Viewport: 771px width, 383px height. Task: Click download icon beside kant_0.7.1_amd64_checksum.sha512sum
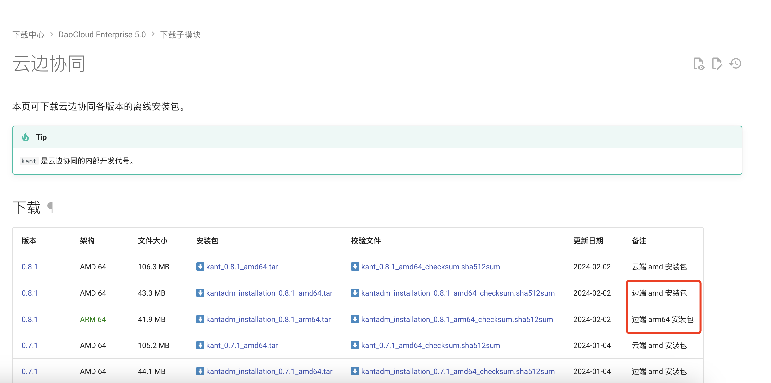[355, 345]
